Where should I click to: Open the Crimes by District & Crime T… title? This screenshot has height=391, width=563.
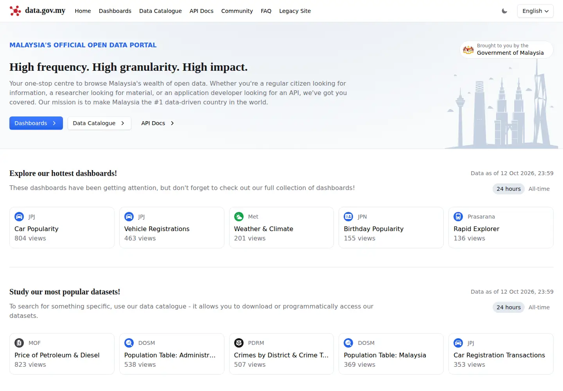(281, 355)
